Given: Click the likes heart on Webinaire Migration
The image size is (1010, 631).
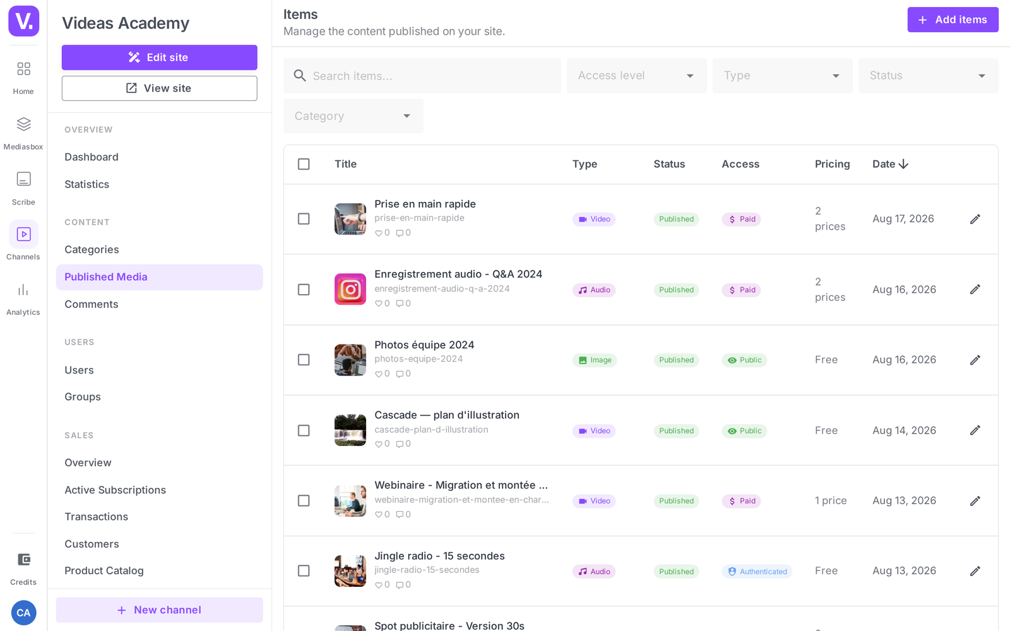Looking at the screenshot, I should [x=379, y=515].
